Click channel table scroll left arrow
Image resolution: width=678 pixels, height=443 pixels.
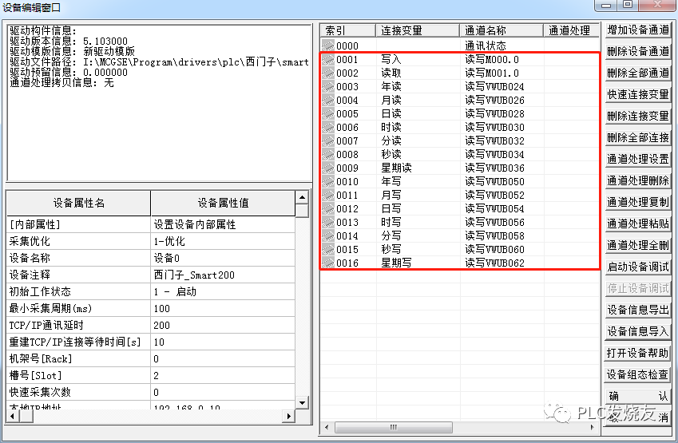pyautogui.click(x=327, y=428)
